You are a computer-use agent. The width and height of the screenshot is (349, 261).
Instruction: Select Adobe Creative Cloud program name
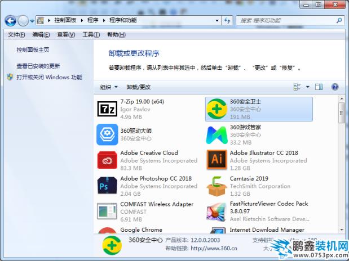pyautogui.click(x=149, y=153)
